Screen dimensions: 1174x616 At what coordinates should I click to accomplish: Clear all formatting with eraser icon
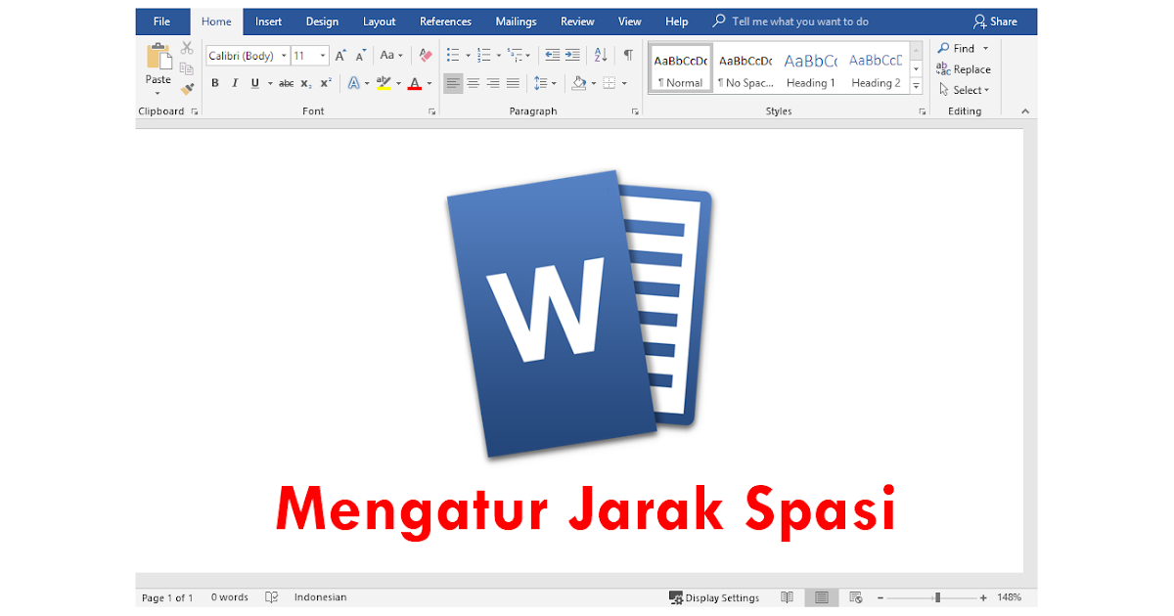point(426,56)
